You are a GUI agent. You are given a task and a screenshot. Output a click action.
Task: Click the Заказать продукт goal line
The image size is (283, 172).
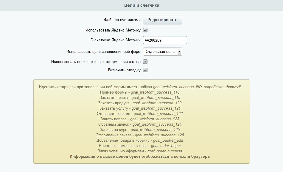pos(140,103)
